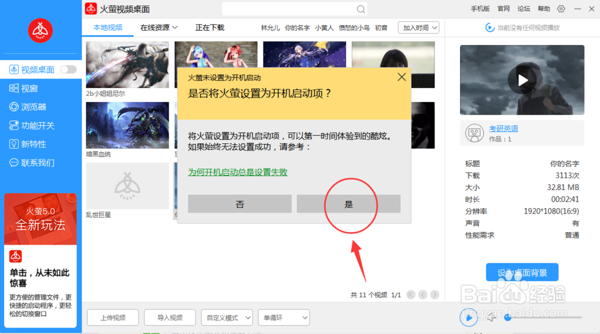The image size is (600, 334).
Task: Close the startup dialog with X
Action: coord(401,77)
